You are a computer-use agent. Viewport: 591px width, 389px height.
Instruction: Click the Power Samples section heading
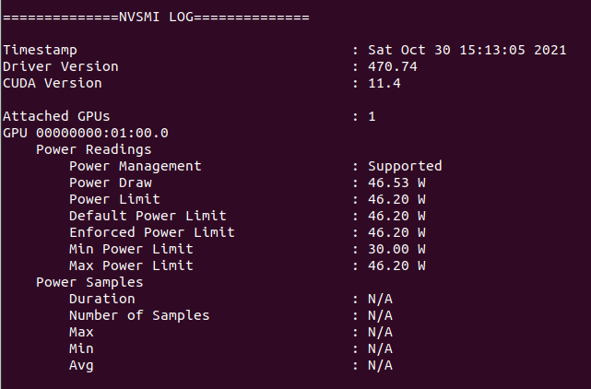89,283
